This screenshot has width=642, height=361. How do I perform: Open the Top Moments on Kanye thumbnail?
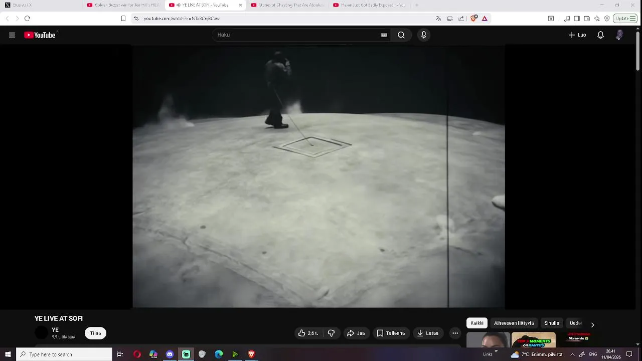point(533,339)
